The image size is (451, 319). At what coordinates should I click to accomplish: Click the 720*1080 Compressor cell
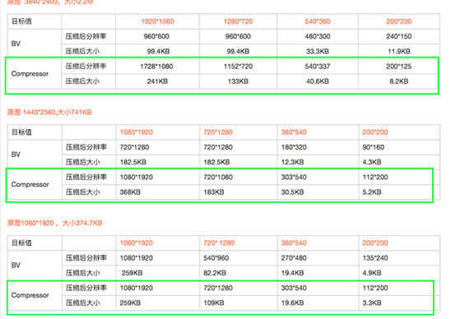(x=218, y=178)
